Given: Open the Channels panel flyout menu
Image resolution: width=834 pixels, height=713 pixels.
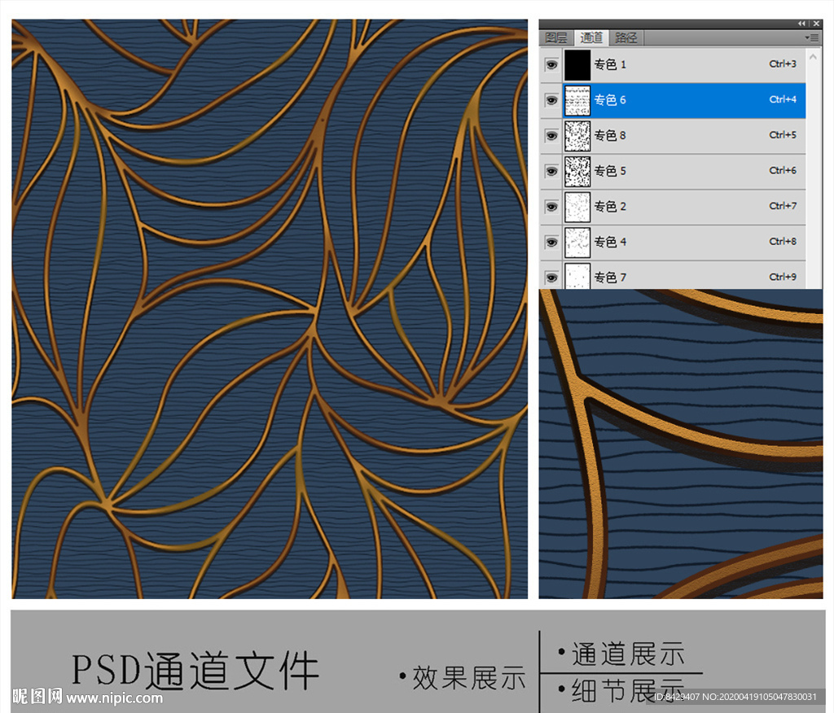Looking at the screenshot, I should pos(812,37).
